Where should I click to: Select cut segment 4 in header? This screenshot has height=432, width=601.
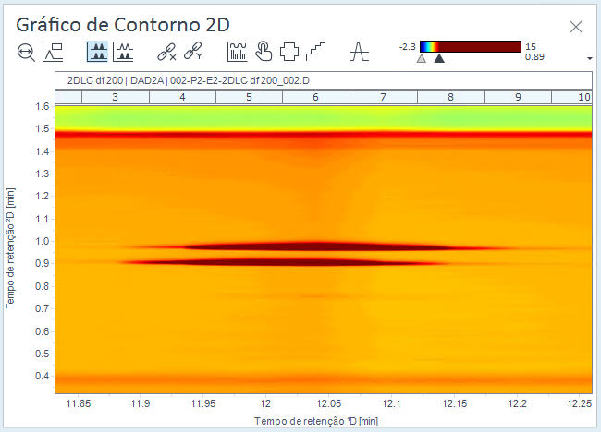pyautogui.click(x=182, y=97)
